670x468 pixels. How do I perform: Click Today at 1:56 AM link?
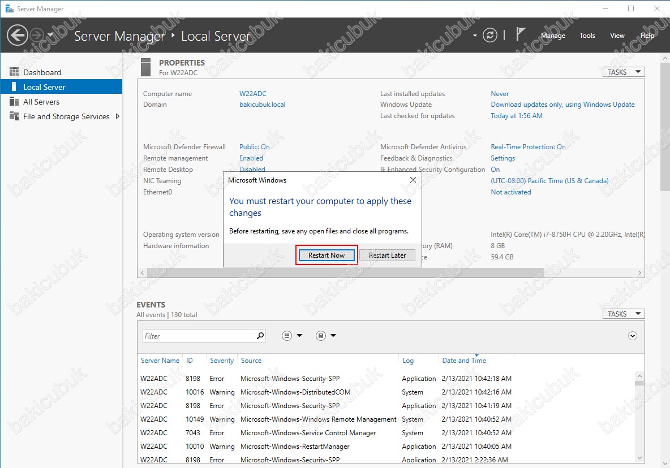516,116
